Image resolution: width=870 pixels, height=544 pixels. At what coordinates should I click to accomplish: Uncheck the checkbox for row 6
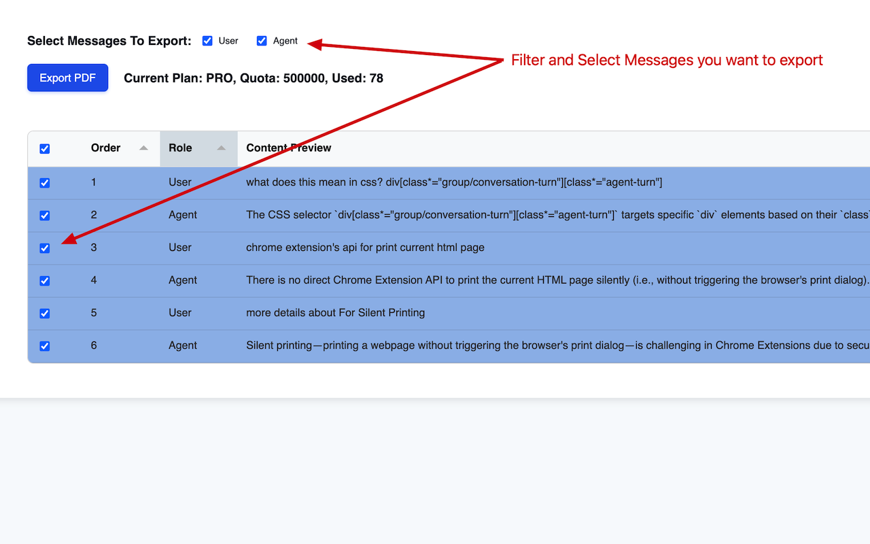tap(45, 346)
